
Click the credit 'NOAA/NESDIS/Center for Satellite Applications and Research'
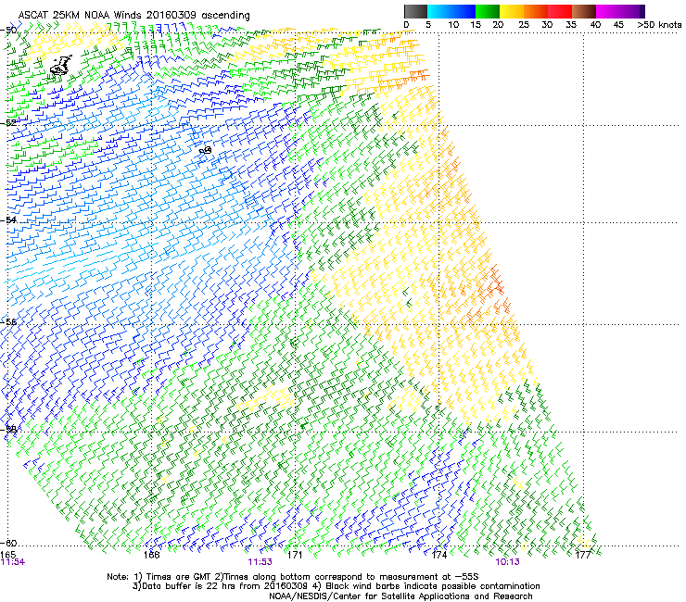(400, 596)
